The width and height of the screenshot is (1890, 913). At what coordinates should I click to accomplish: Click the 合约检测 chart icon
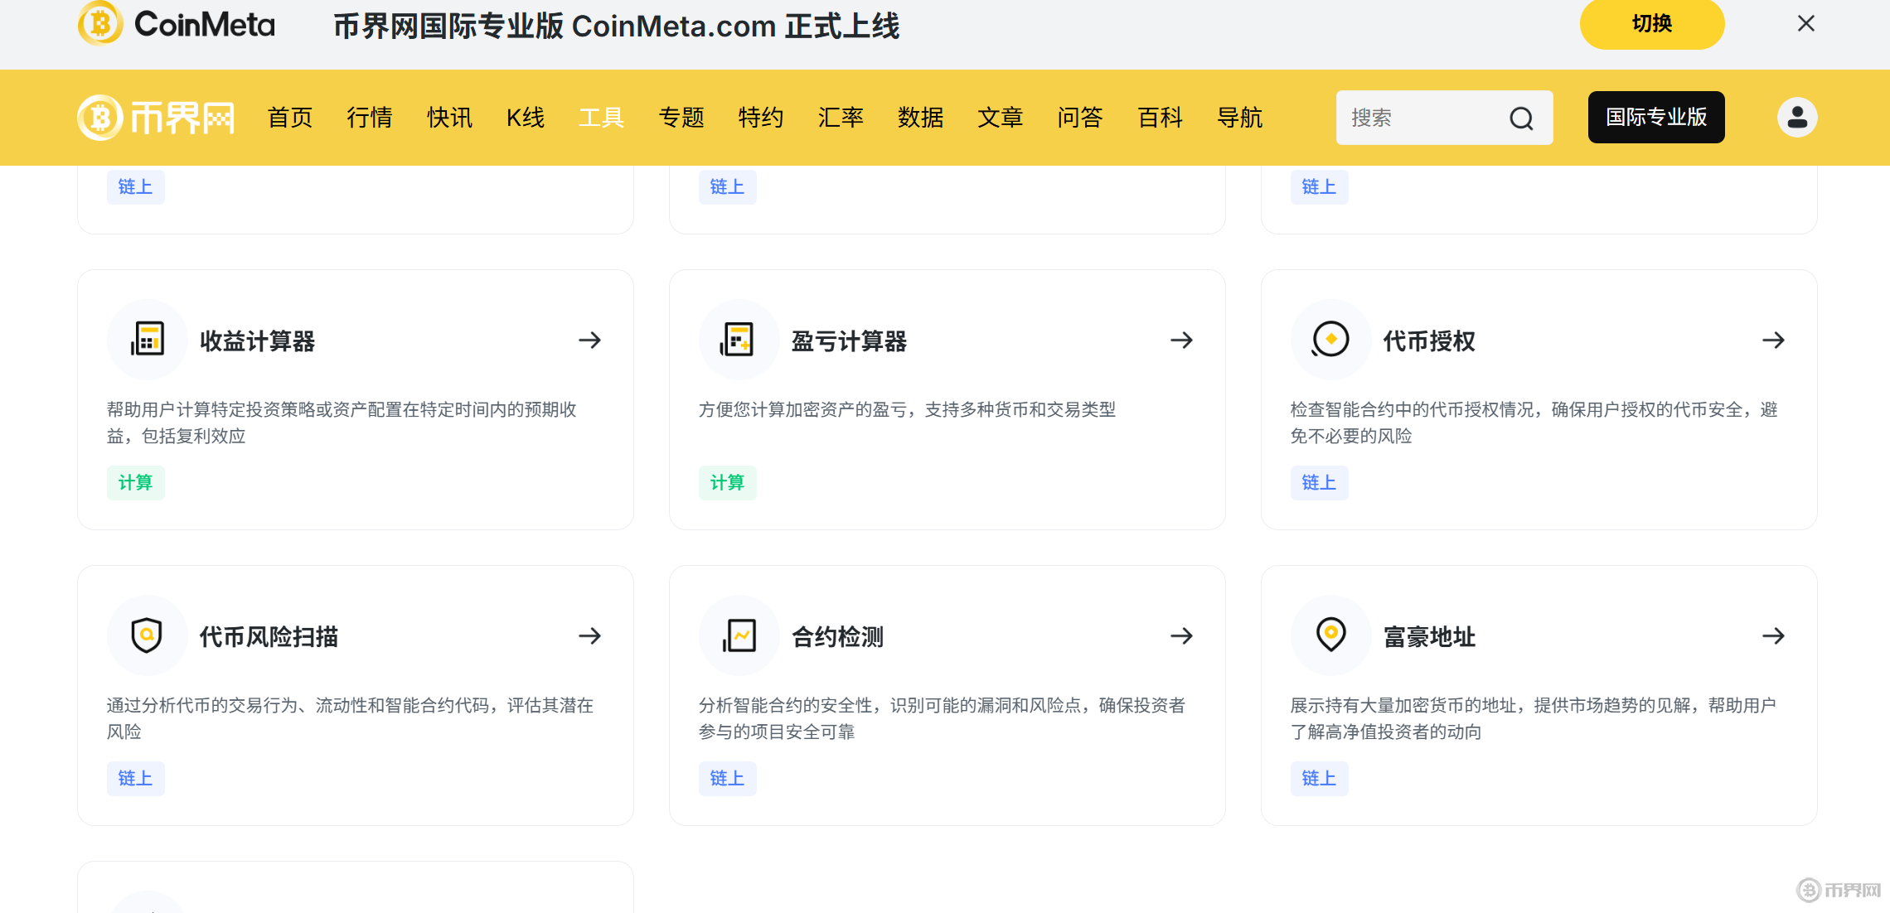tap(739, 635)
